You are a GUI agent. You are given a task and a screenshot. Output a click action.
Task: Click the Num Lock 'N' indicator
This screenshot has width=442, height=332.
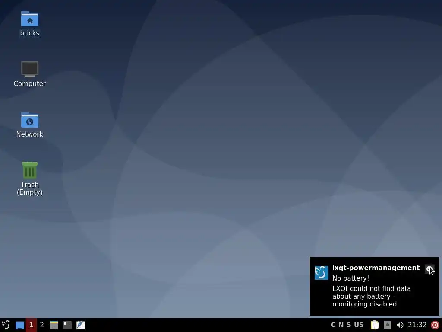click(x=341, y=325)
